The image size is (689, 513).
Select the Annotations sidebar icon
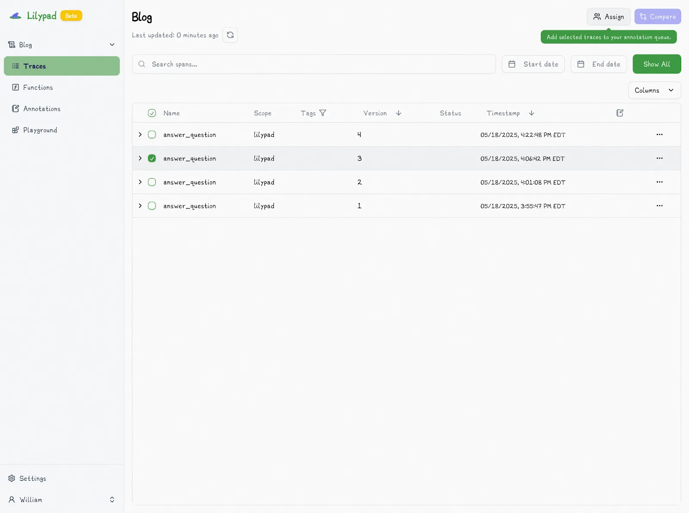[16, 109]
